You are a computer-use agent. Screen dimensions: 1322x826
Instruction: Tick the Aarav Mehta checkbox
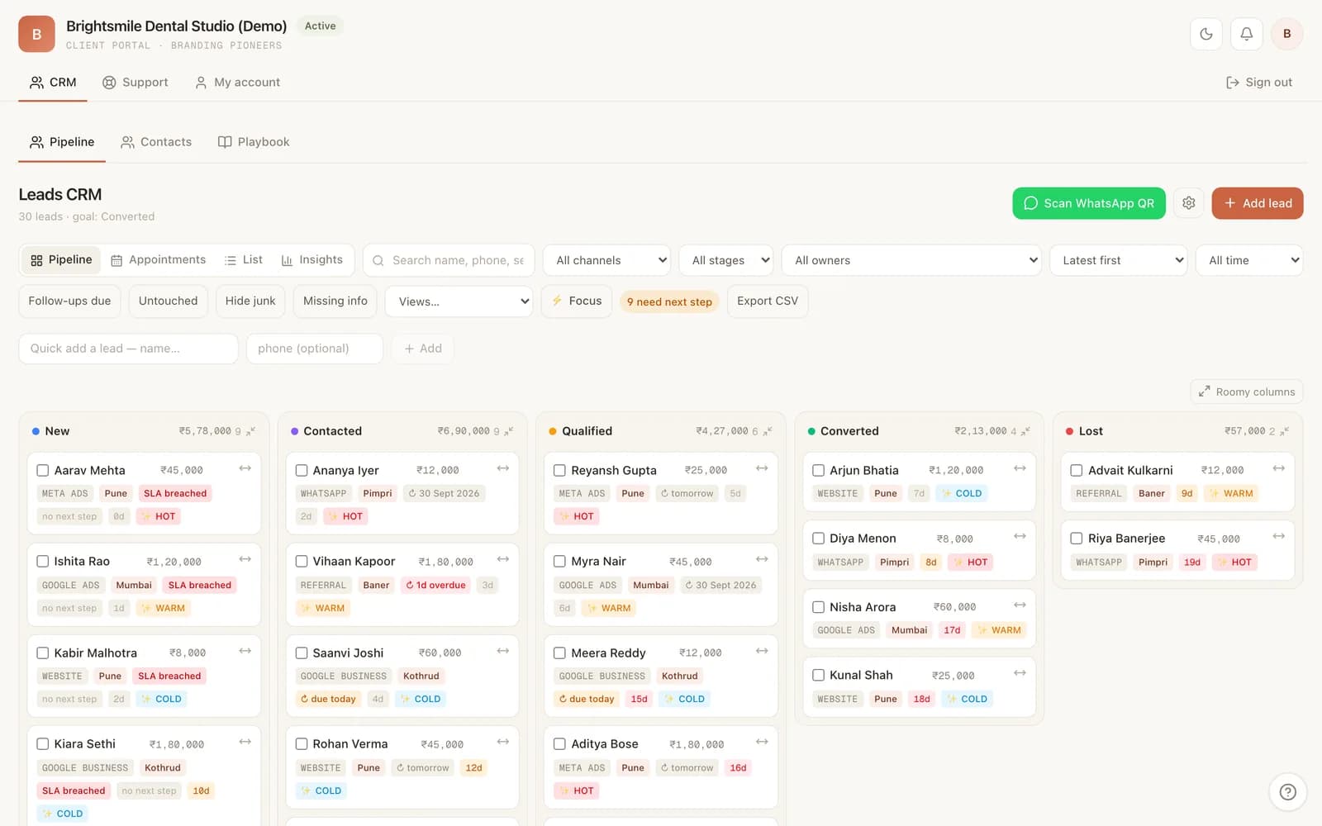[x=43, y=470]
